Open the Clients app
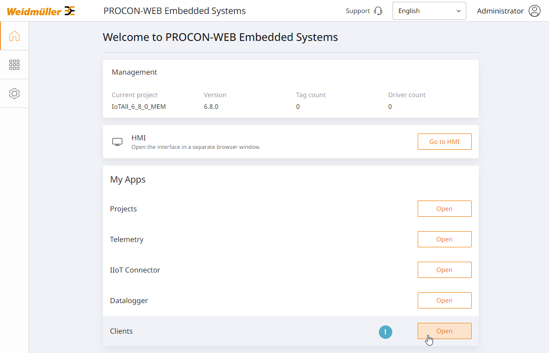549x353 pixels. point(445,331)
